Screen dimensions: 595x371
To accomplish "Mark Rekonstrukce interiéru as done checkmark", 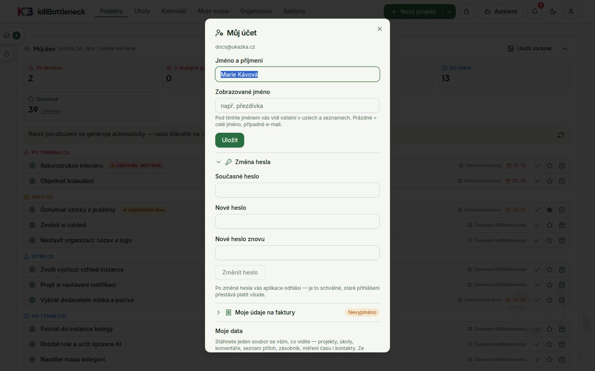I will click(x=537, y=166).
